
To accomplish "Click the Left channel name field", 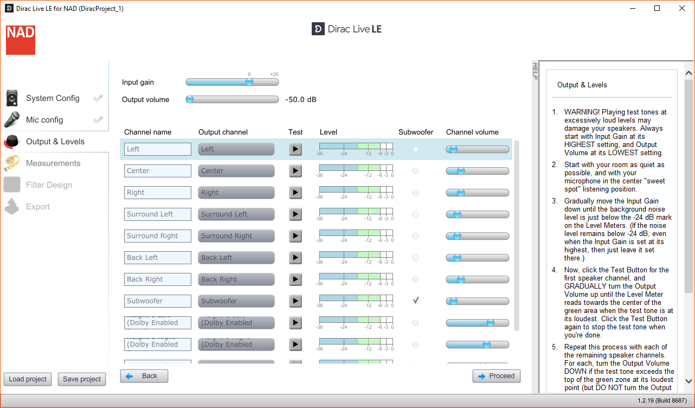I will tap(158, 149).
